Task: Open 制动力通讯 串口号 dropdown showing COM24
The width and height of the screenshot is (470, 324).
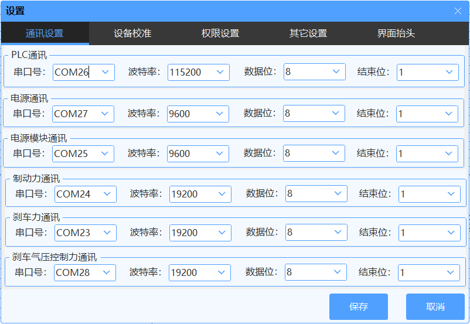Action: coord(107,194)
